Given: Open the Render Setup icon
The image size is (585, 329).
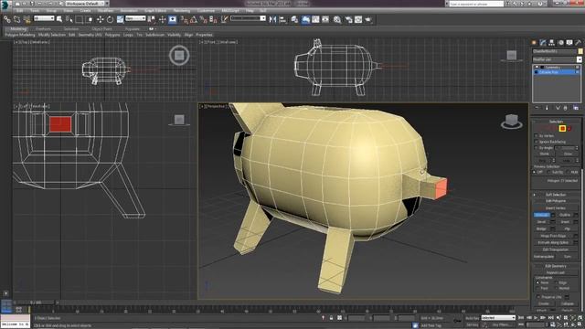Looking at the screenshot, I should tap(348, 19).
